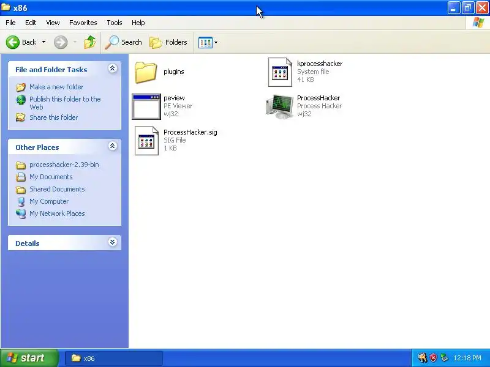Open the Help menu
This screenshot has height=367, width=490.
click(x=138, y=23)
